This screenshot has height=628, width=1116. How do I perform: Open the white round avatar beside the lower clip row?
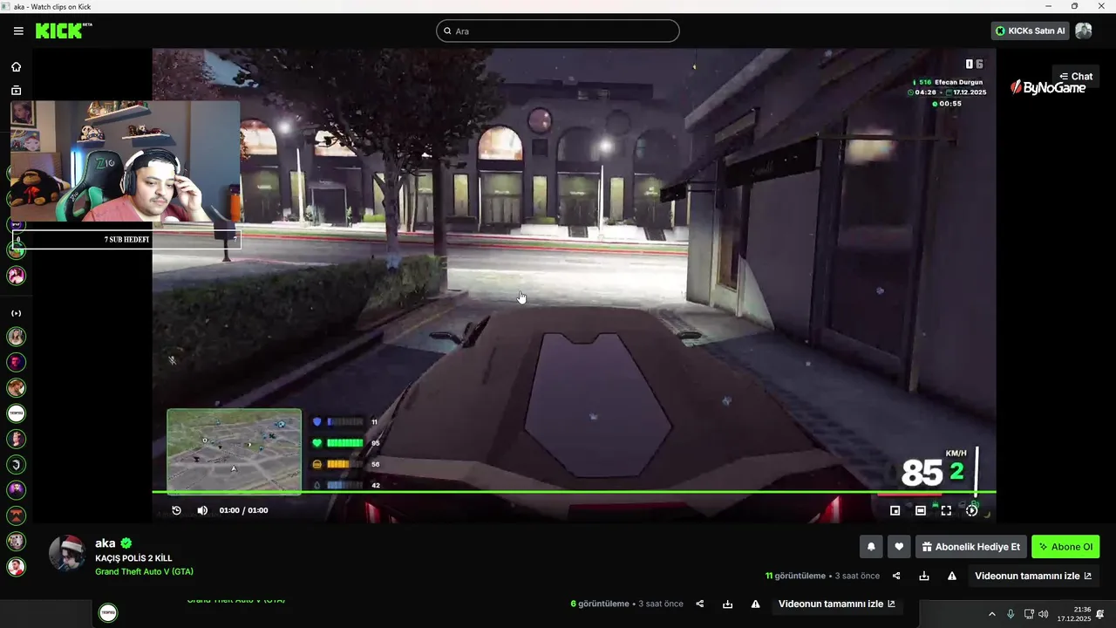pyautogui.click(x=108, y=612)
